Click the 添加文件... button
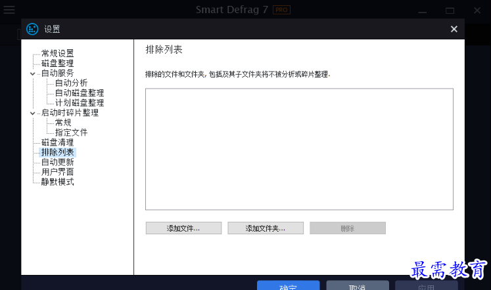 [183, 228]
